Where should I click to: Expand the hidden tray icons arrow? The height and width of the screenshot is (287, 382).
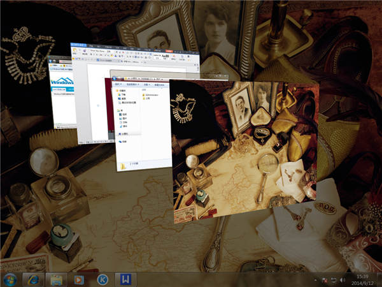click(x=315, y=280)
